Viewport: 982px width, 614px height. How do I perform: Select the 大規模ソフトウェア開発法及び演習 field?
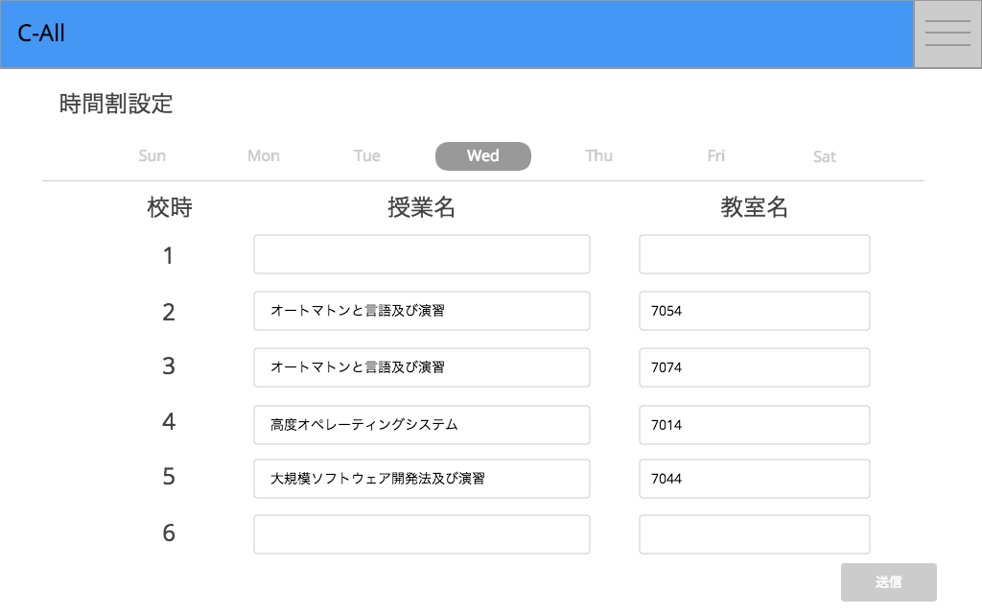click(x=422, y=478)
